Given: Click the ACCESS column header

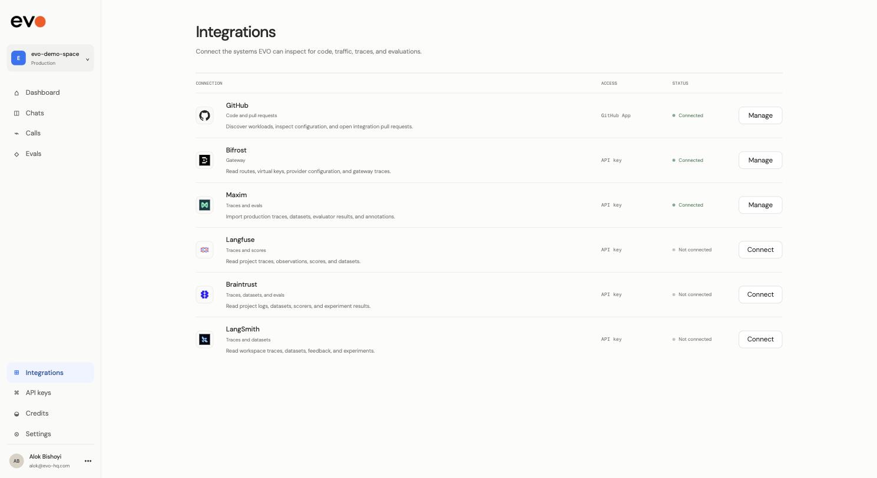Looking at the screenshot, I should point(609,83).
